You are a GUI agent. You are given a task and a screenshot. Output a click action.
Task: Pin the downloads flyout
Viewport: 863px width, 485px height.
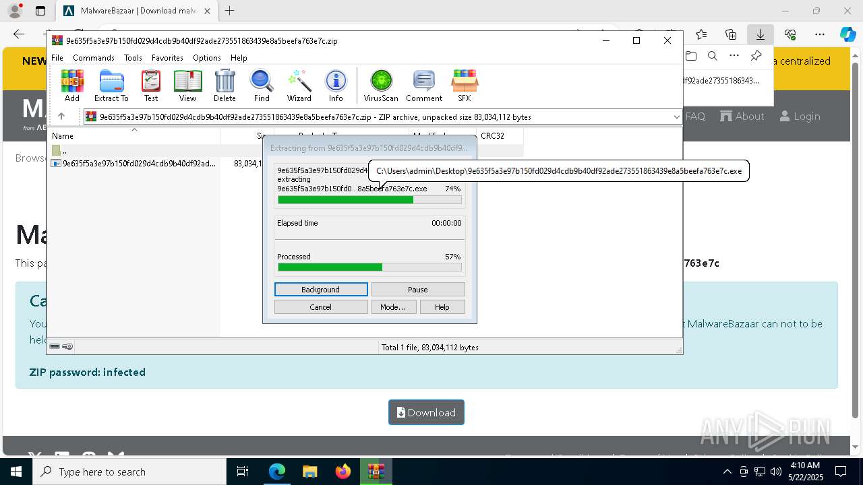coord(756,56)
